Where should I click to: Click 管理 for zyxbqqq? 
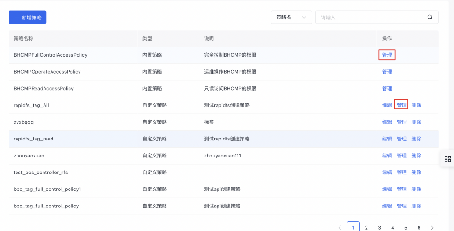click(x=402, y=122)
